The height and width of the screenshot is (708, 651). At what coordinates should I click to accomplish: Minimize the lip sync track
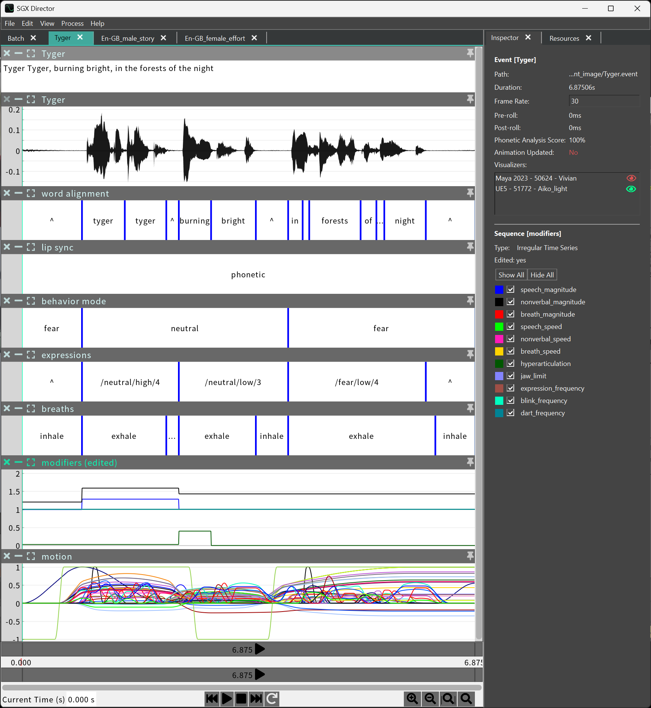(18, 247)
